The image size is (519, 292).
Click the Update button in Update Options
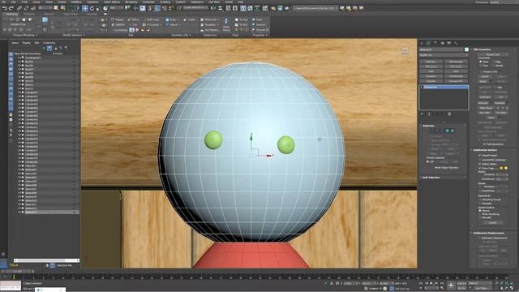[492, 222]
